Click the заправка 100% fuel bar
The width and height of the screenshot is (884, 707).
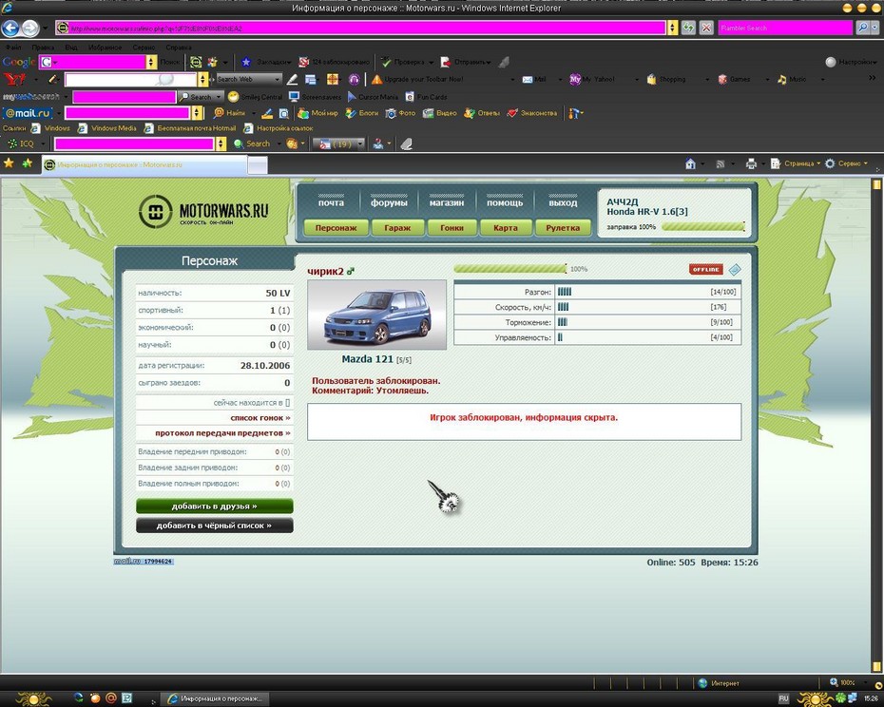tap(703, 227)
